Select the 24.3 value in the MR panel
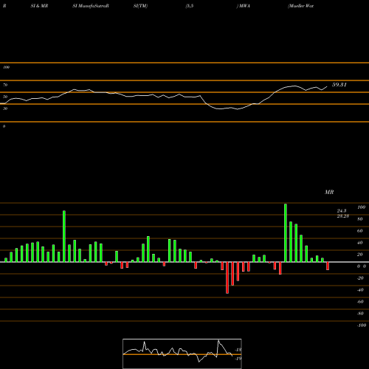This screenshot has height=369, width=369. click(x=342, y=211)
